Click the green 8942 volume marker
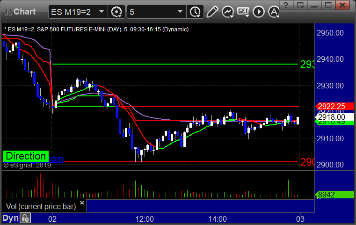 [x=334, y=195]
